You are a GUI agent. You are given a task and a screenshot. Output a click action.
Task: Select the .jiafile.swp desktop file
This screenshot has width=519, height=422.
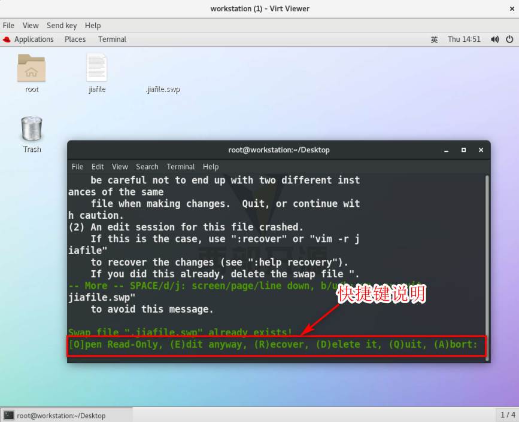pyautogui.click(x=163, y=89)
